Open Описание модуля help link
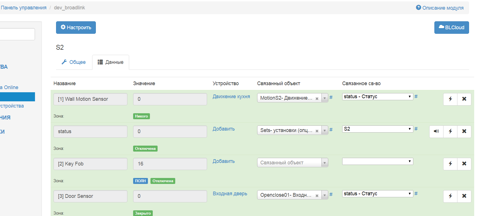This screenshot has width=485, height=216. (x=440, y=8)
